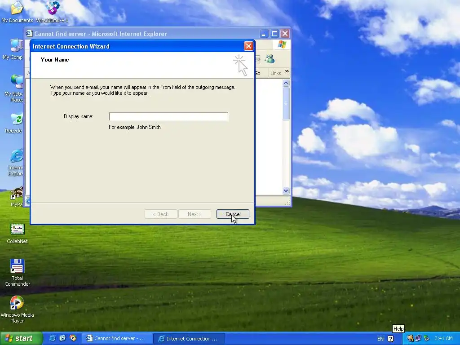
Task: Switch to Cannot find server taskbar button
Action: click(117, 339)
